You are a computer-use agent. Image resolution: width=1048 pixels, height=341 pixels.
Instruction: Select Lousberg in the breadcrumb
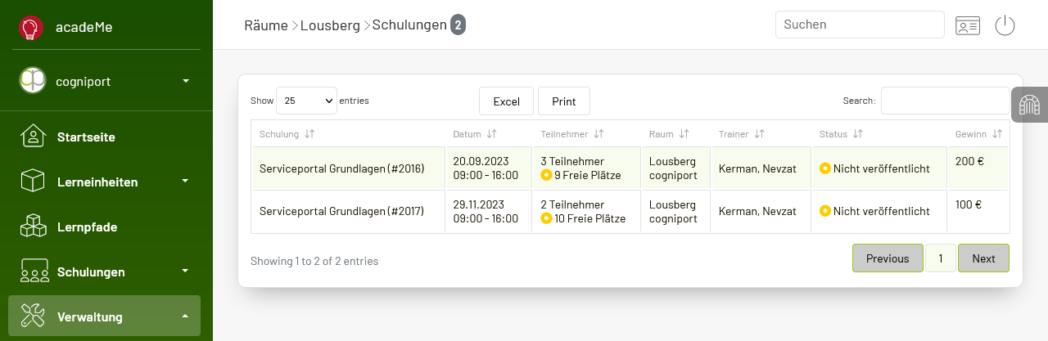[x=330, y=25]
